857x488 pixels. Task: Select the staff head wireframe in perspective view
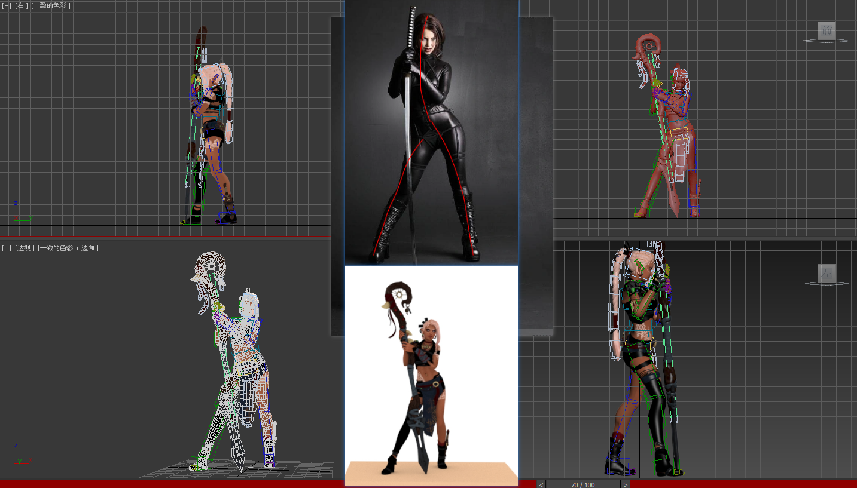pyautogui.click(x=211, y=269)
